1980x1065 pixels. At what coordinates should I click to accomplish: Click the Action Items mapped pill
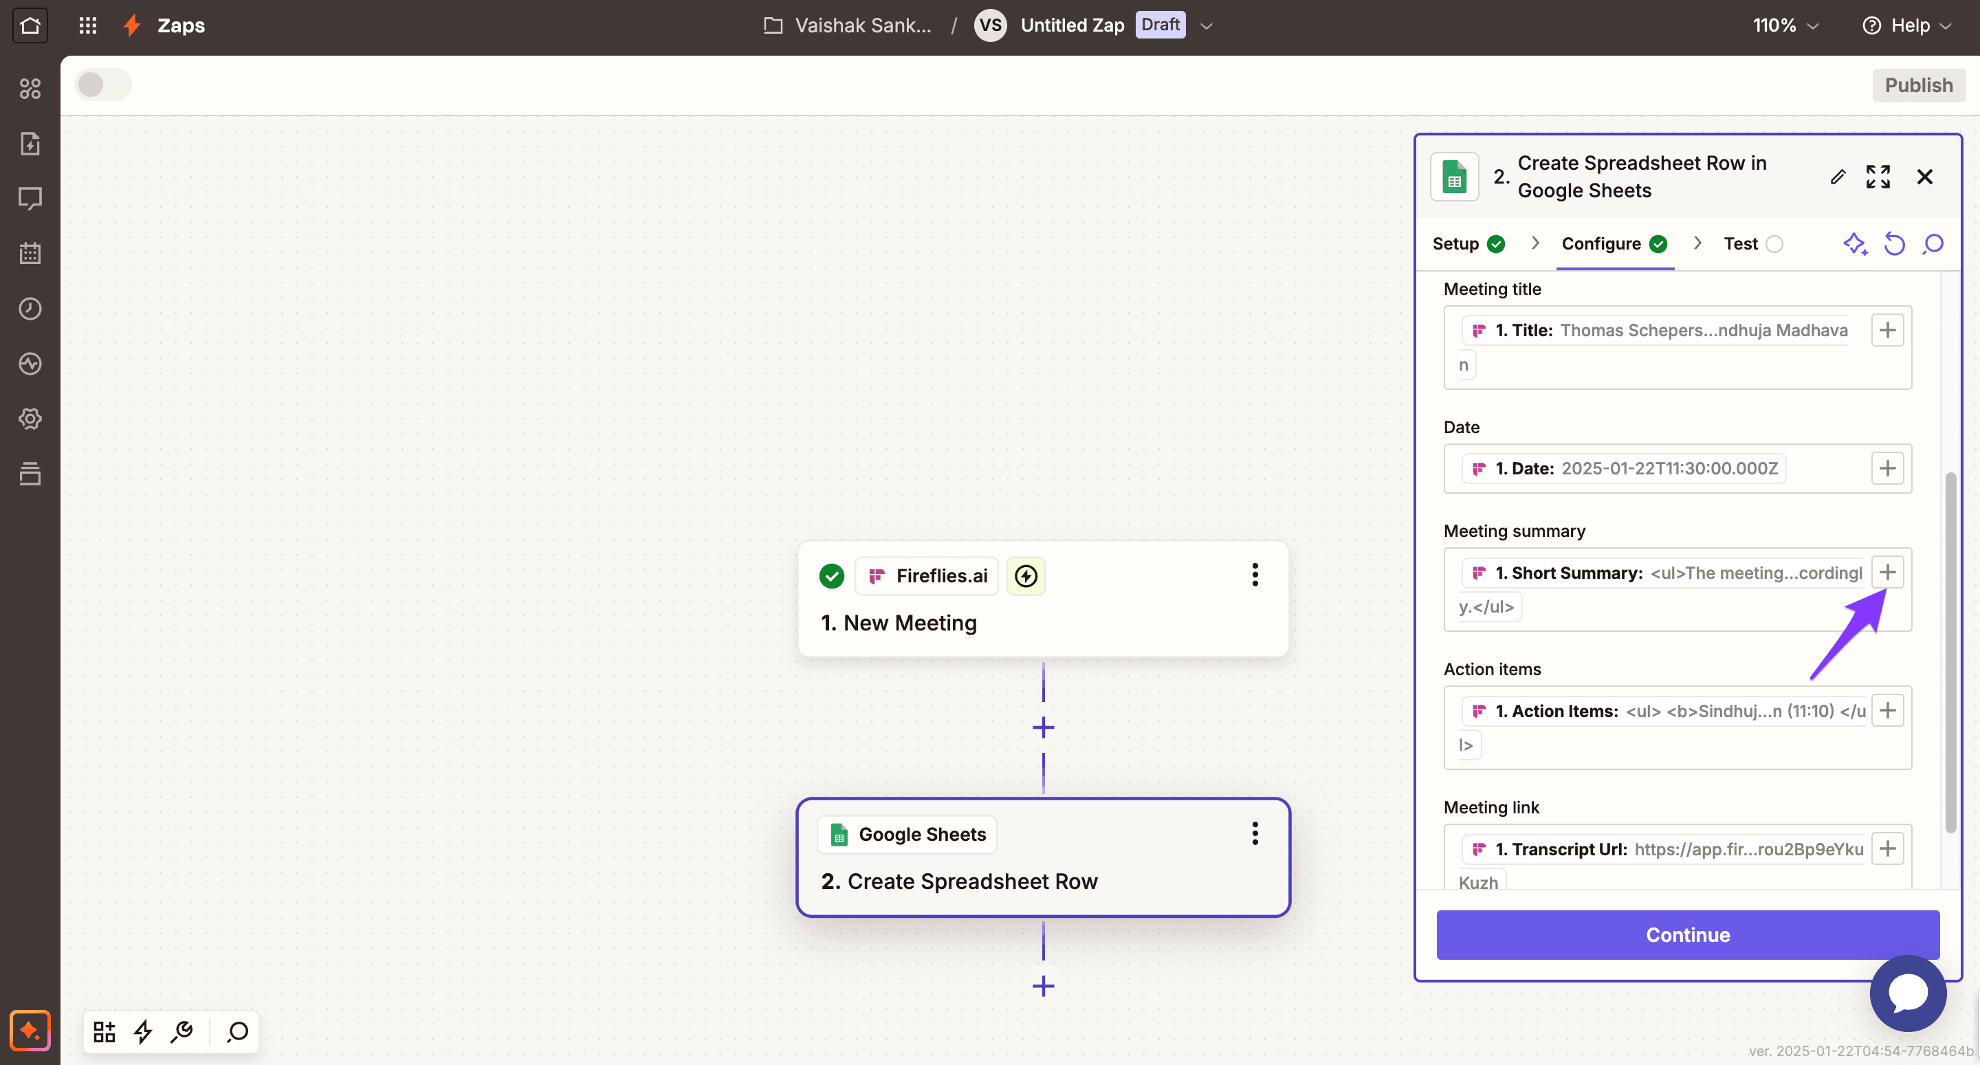tap(1663, 712)
